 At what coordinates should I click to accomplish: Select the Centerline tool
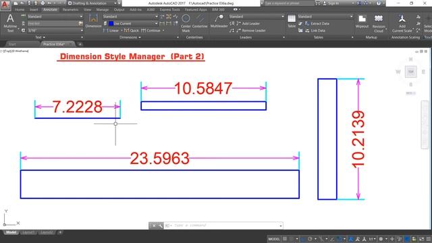pyautogui.click(x=200, y=22)
